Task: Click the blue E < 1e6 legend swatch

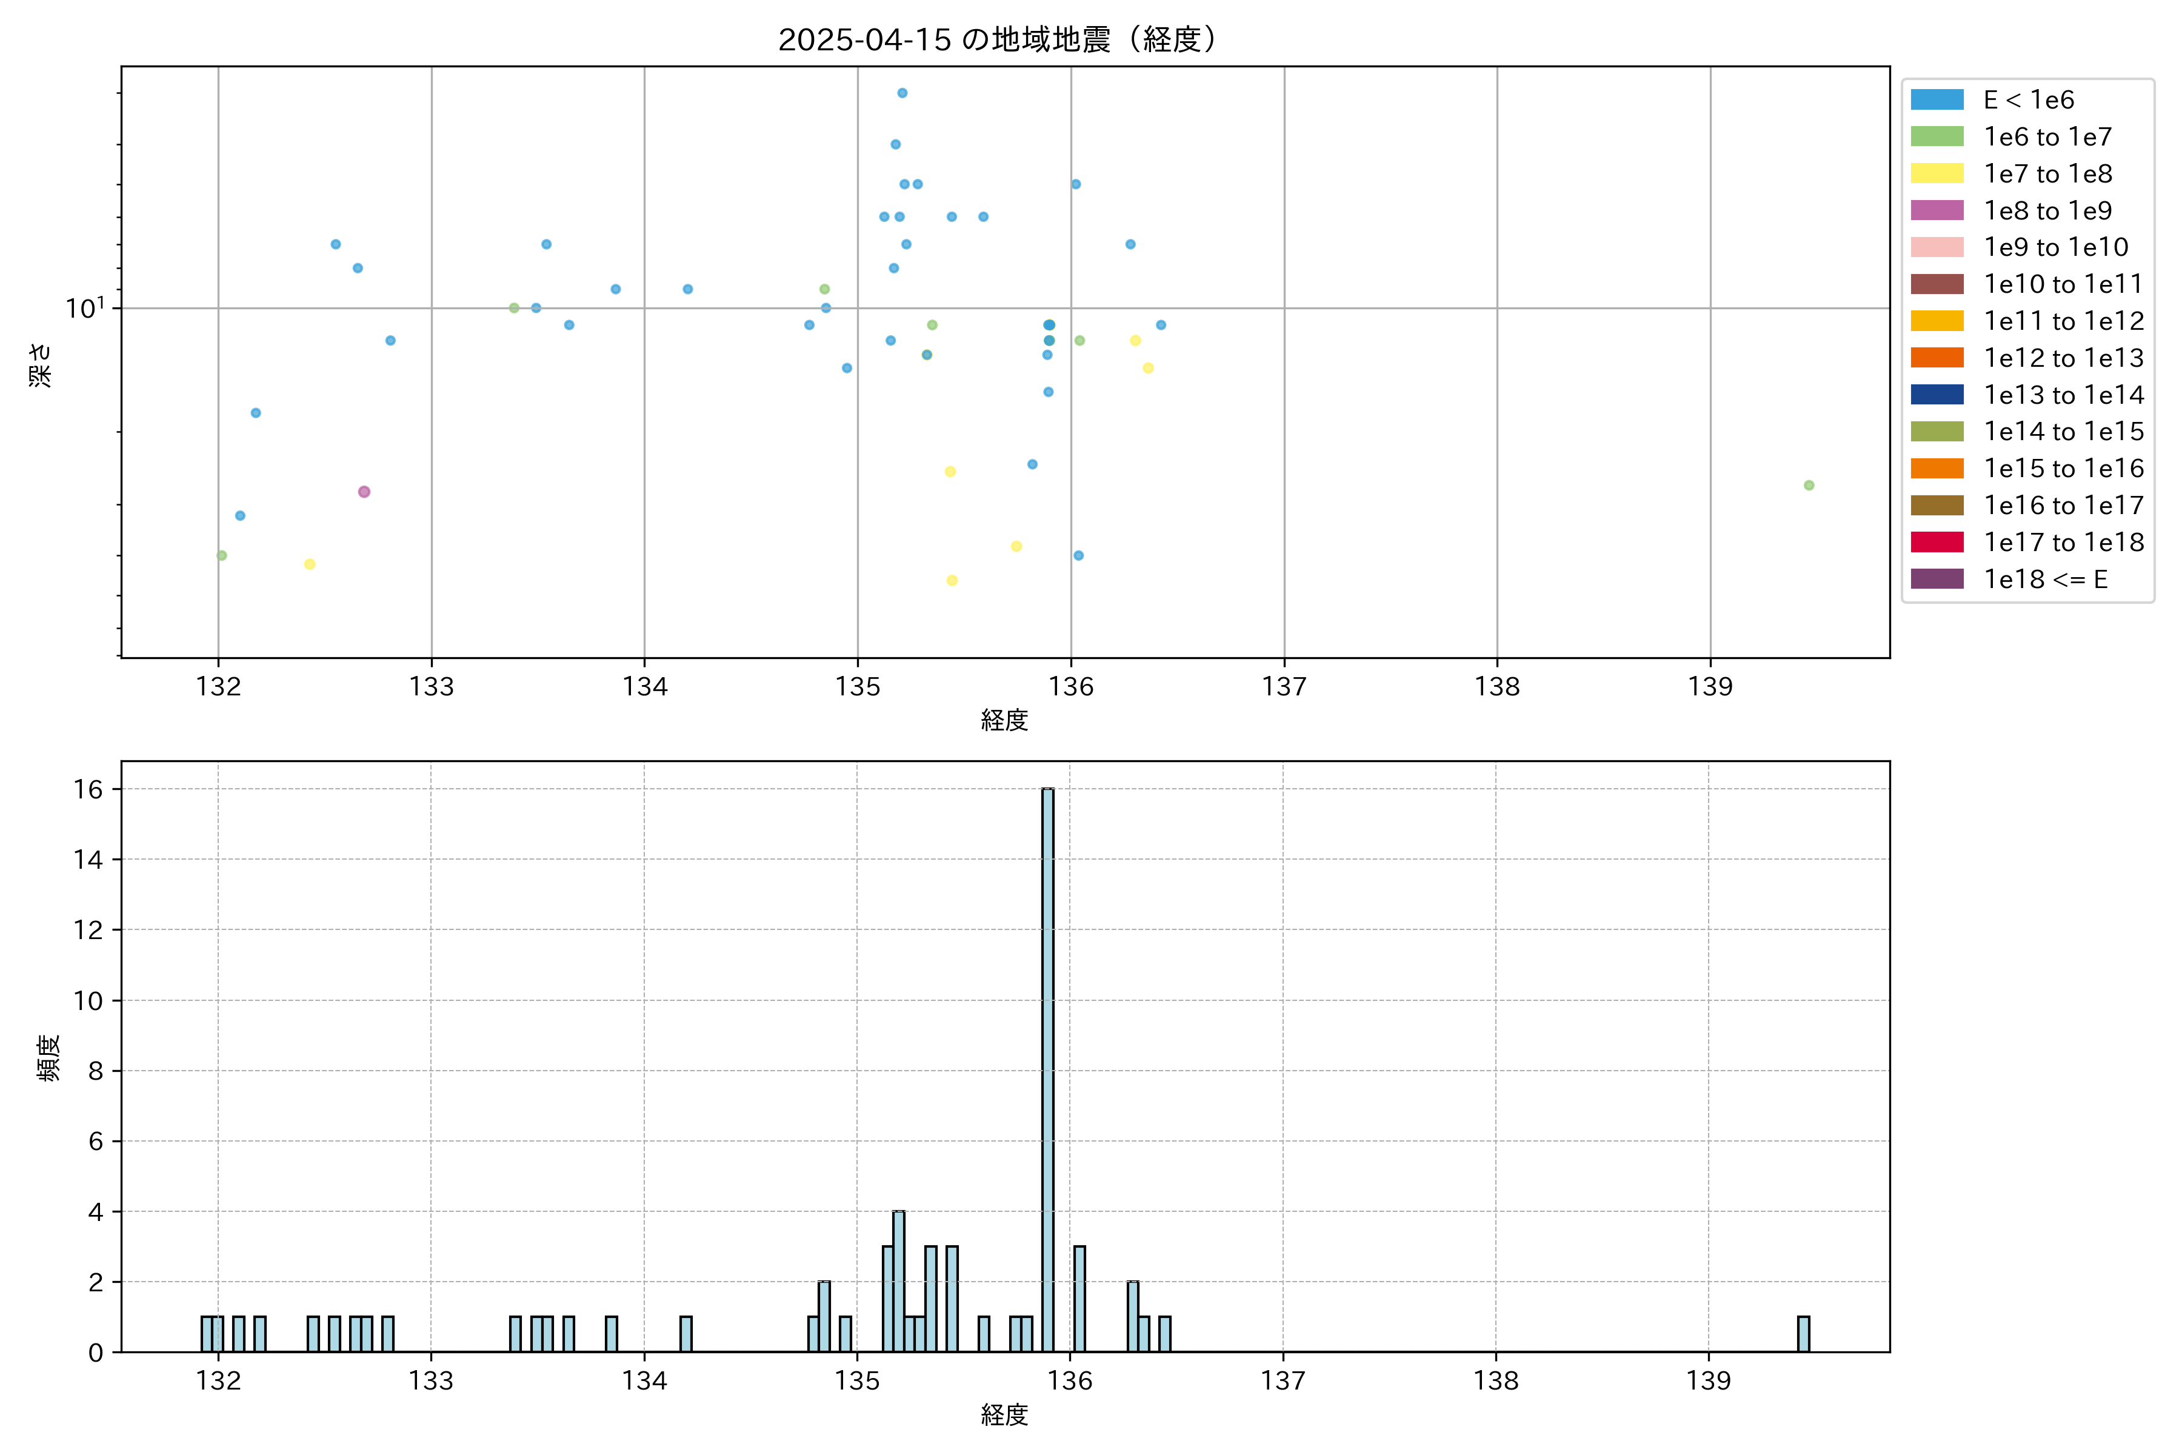Action: (x=1936, y=100)
